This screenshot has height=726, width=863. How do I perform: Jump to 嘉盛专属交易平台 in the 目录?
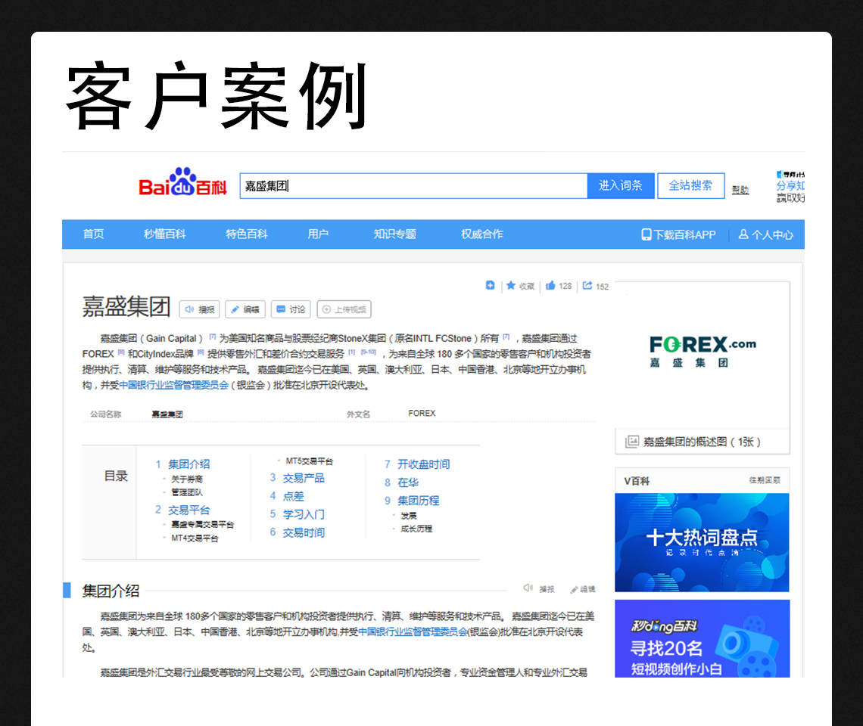point(203,525)
